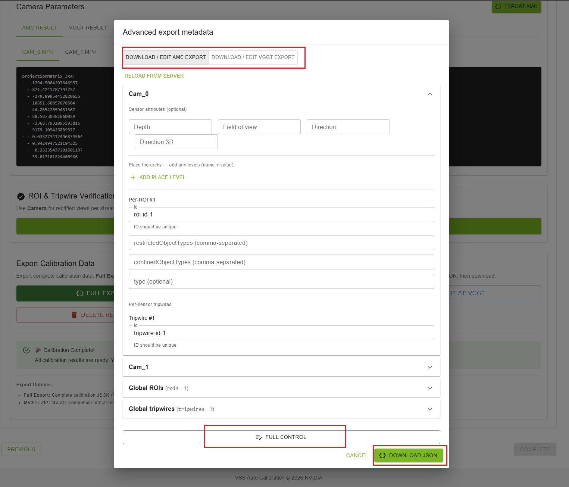Click the Tripwire #1 label
The width and height of the screenshot is (569, 487).
(x=142, y=318)
